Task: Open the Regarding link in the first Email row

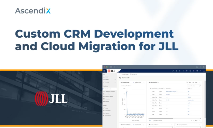Action: [x=171, y=91]
